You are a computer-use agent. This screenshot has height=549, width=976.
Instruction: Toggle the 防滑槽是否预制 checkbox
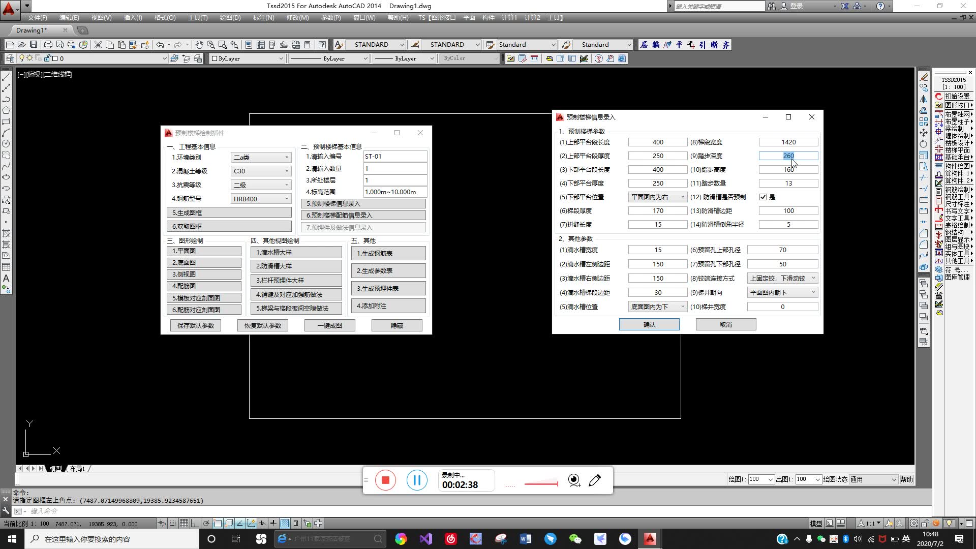762,197
